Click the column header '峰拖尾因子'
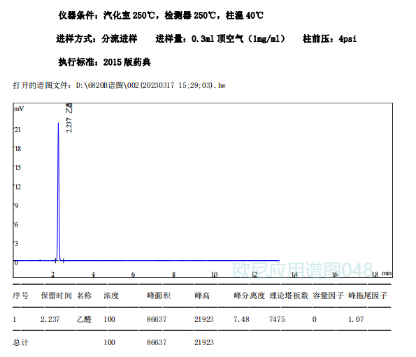 click(x=368, y=296)
